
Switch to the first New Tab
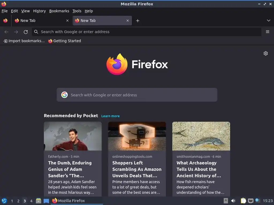42,21
